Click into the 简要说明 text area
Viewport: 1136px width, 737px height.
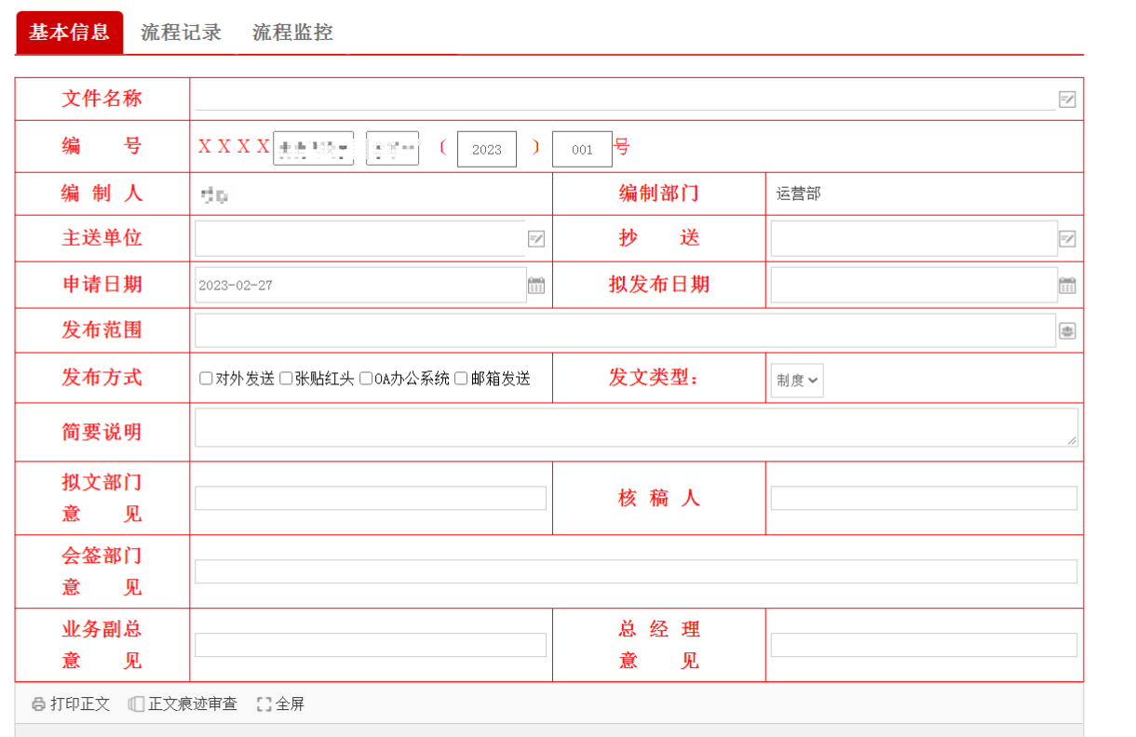tap(636, 427)
